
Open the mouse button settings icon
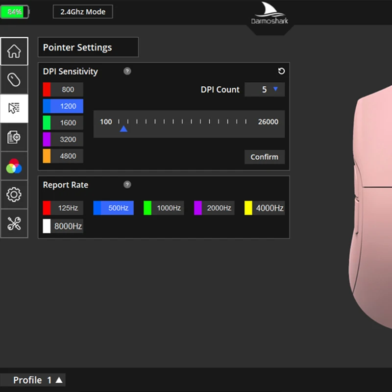click(x=14, y=80)
